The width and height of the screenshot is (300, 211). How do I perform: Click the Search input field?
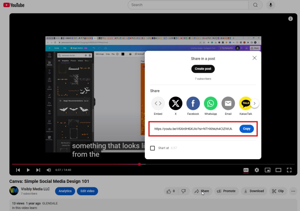coord(188,5)
